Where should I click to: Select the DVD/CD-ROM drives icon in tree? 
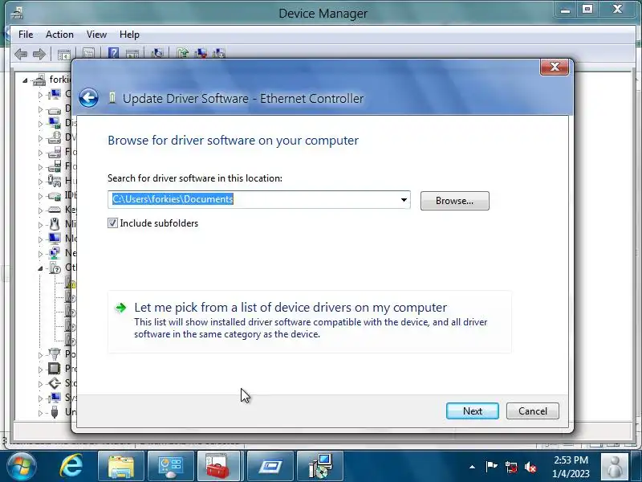[x=54, y=137]
